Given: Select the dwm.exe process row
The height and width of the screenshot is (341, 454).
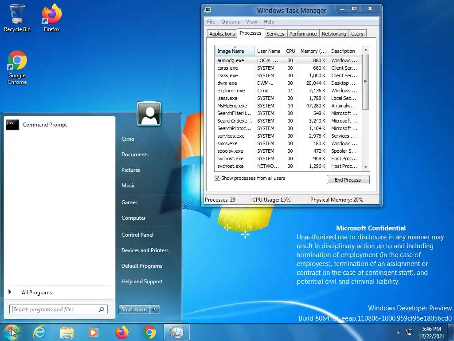Looking at the screenshot, I should 288,83.
